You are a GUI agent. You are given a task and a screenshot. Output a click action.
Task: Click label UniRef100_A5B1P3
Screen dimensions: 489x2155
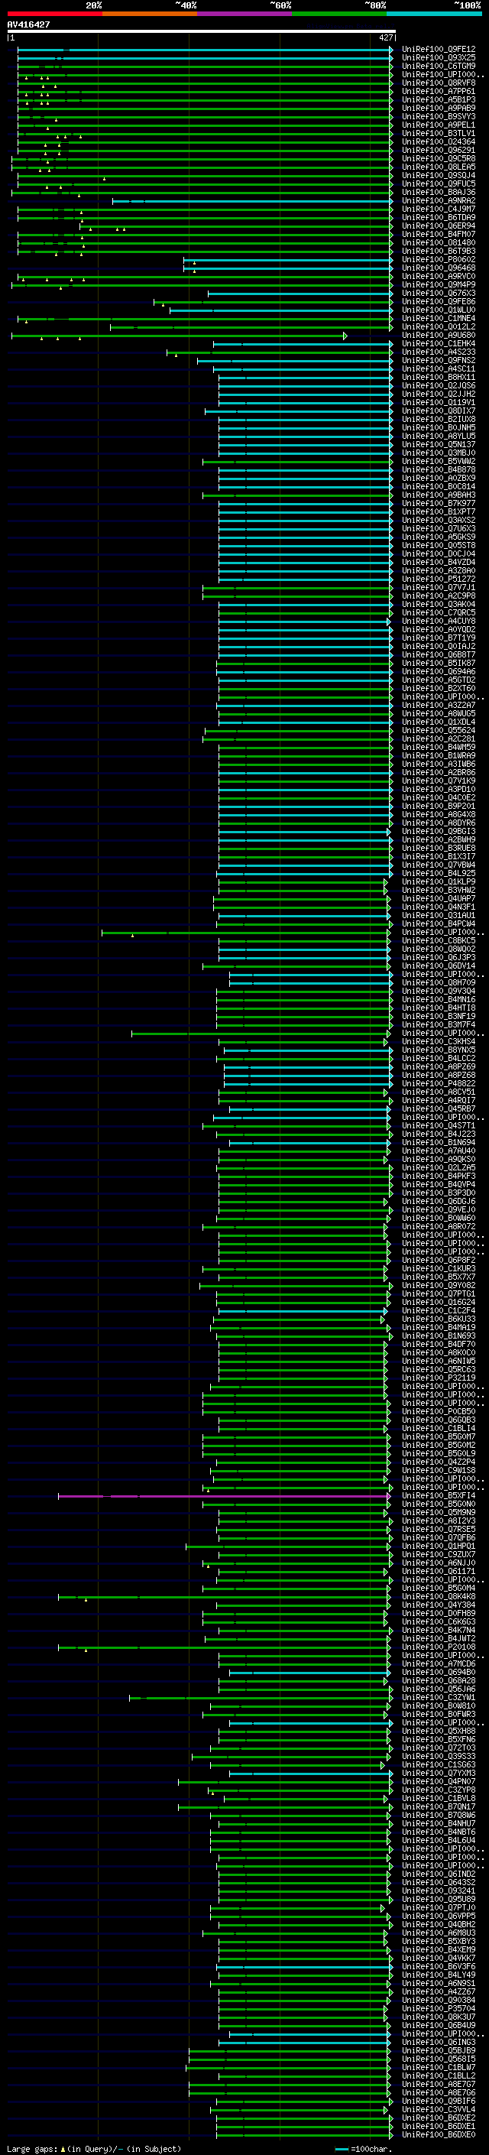click(x=439, y=100)
